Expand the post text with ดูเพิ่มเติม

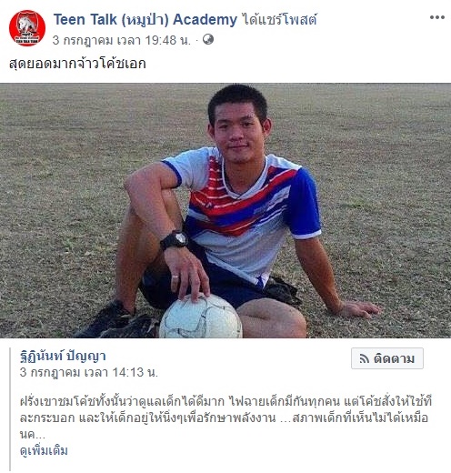44,450
